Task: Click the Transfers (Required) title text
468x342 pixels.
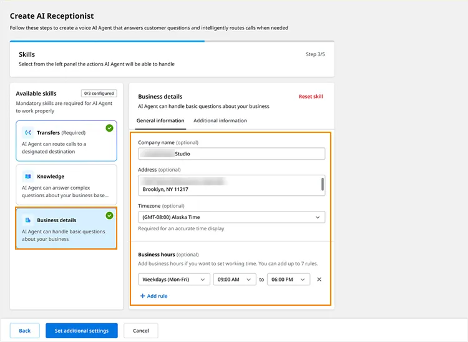Action: pyautogui.click(x=61, y=132)
